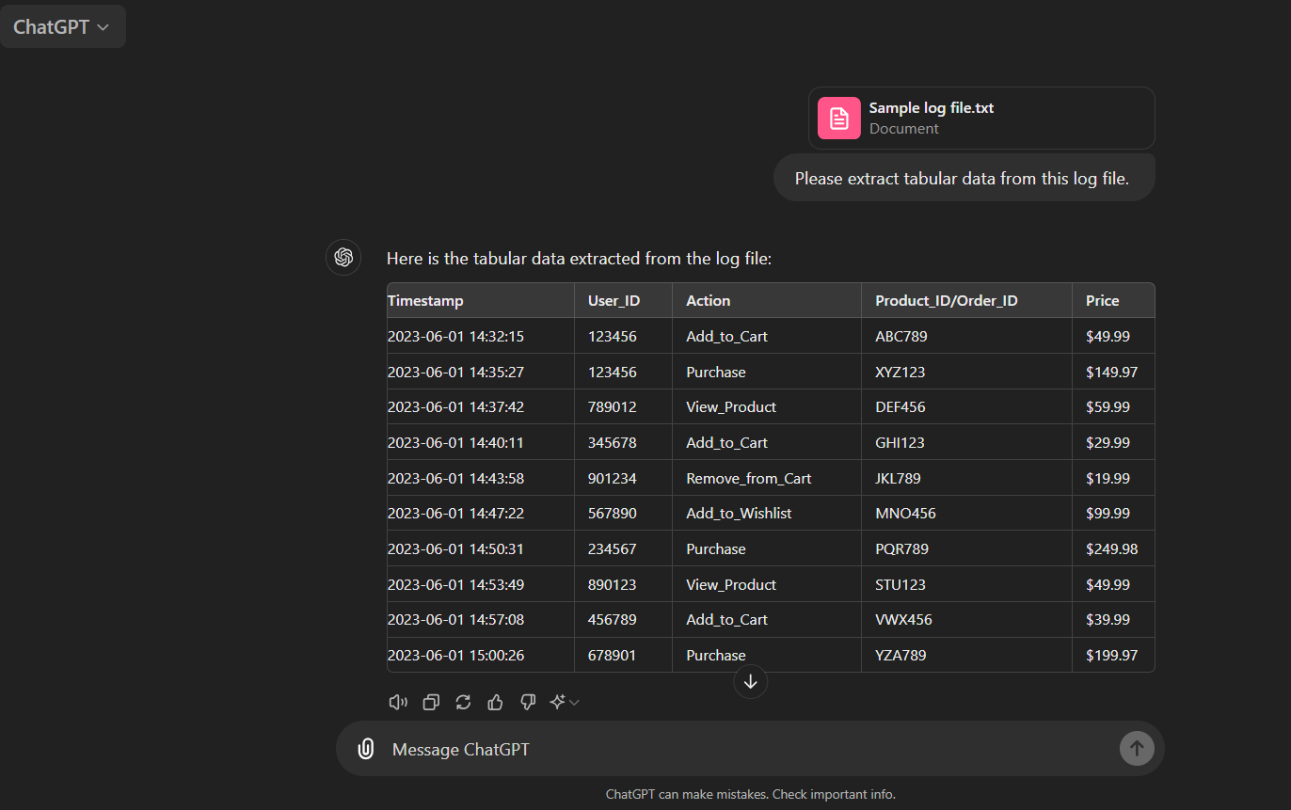
Task: Give the response a thumbs up
Action: 495,702
